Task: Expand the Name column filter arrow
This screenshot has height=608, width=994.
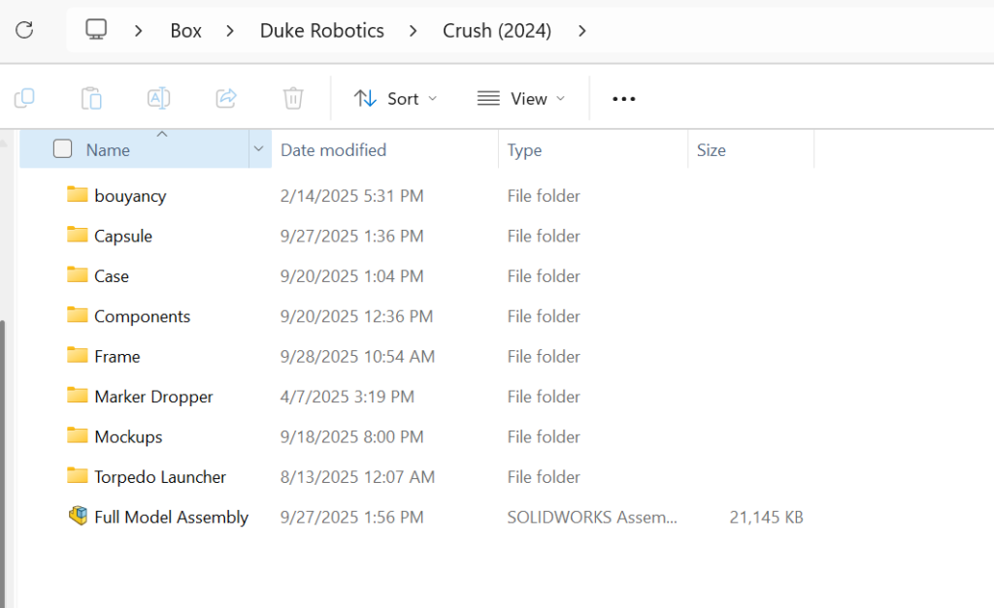Action: pos(258,149)
